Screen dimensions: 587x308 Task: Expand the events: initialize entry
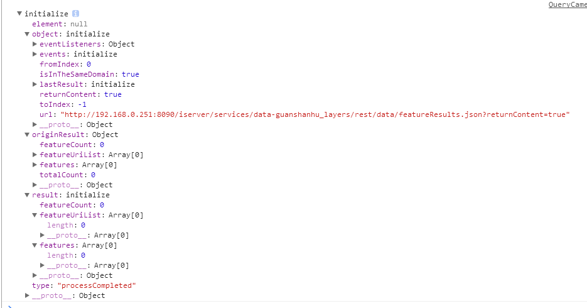click(x=35, y=54)
